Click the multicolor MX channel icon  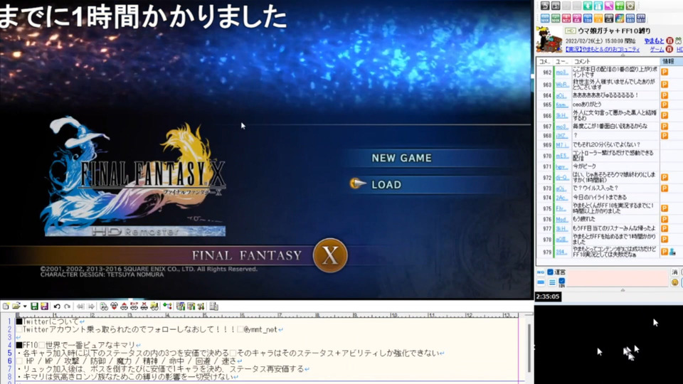(x=620, y=18)
